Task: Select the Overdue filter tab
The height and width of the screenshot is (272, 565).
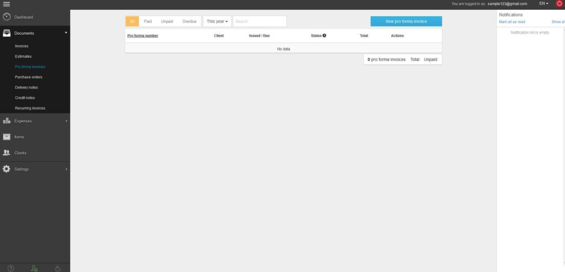Action: tap(189, 21)
